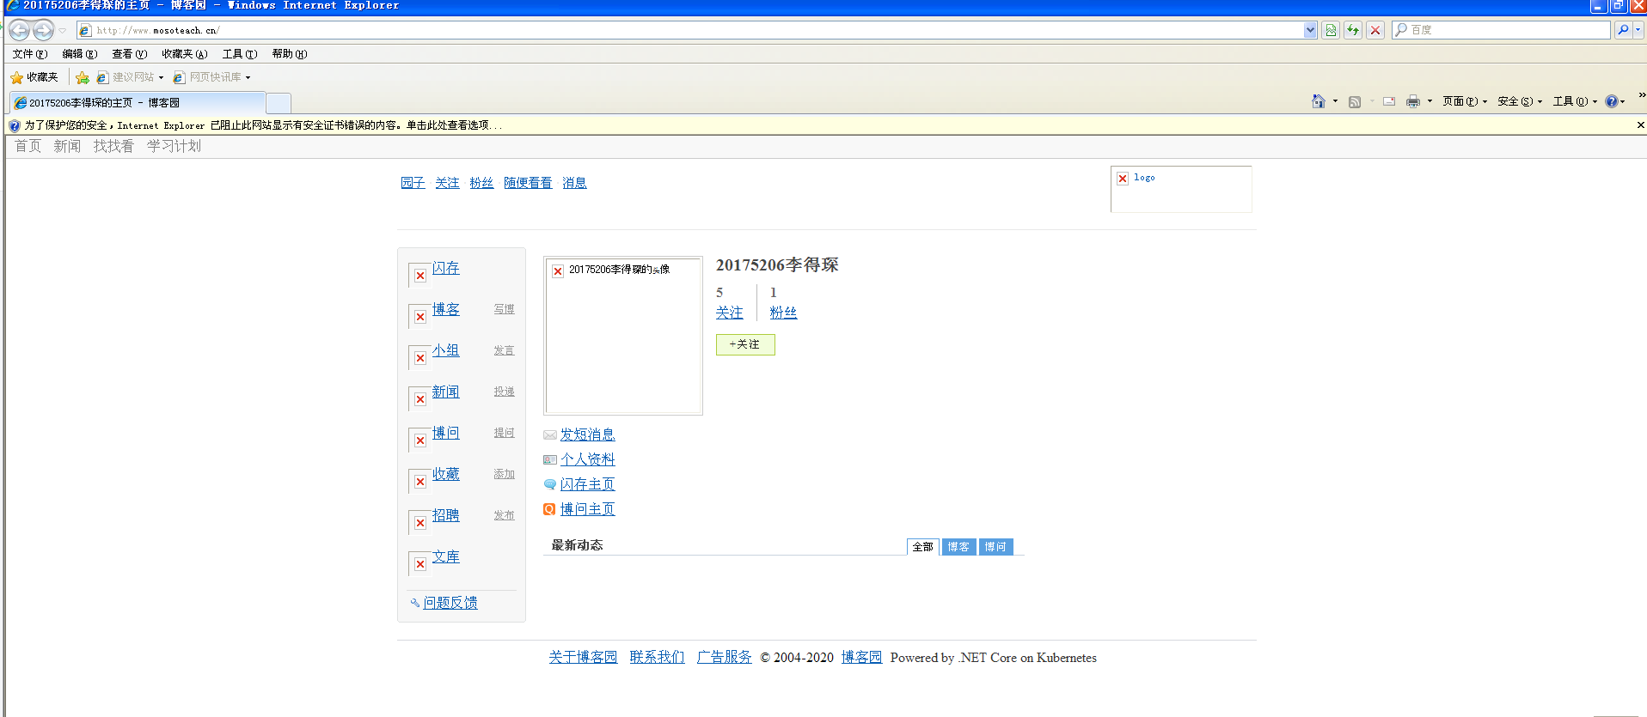
Task: Open the Home page icon in toolbar
Action: tap(1318, 101)
